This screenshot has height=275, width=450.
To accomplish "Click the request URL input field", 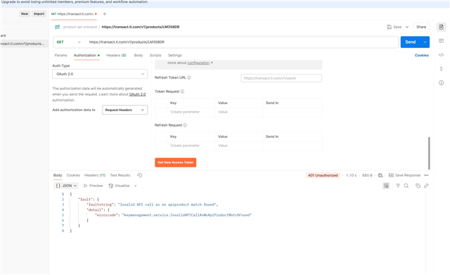I will [241, 42].
